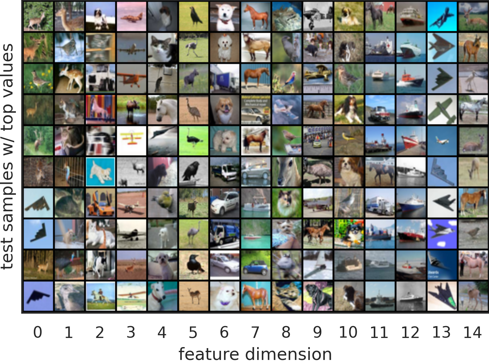Viewport: 489px width, 363px height.
Task: Select the white and blue semi-truck
Action: point(380,203)
